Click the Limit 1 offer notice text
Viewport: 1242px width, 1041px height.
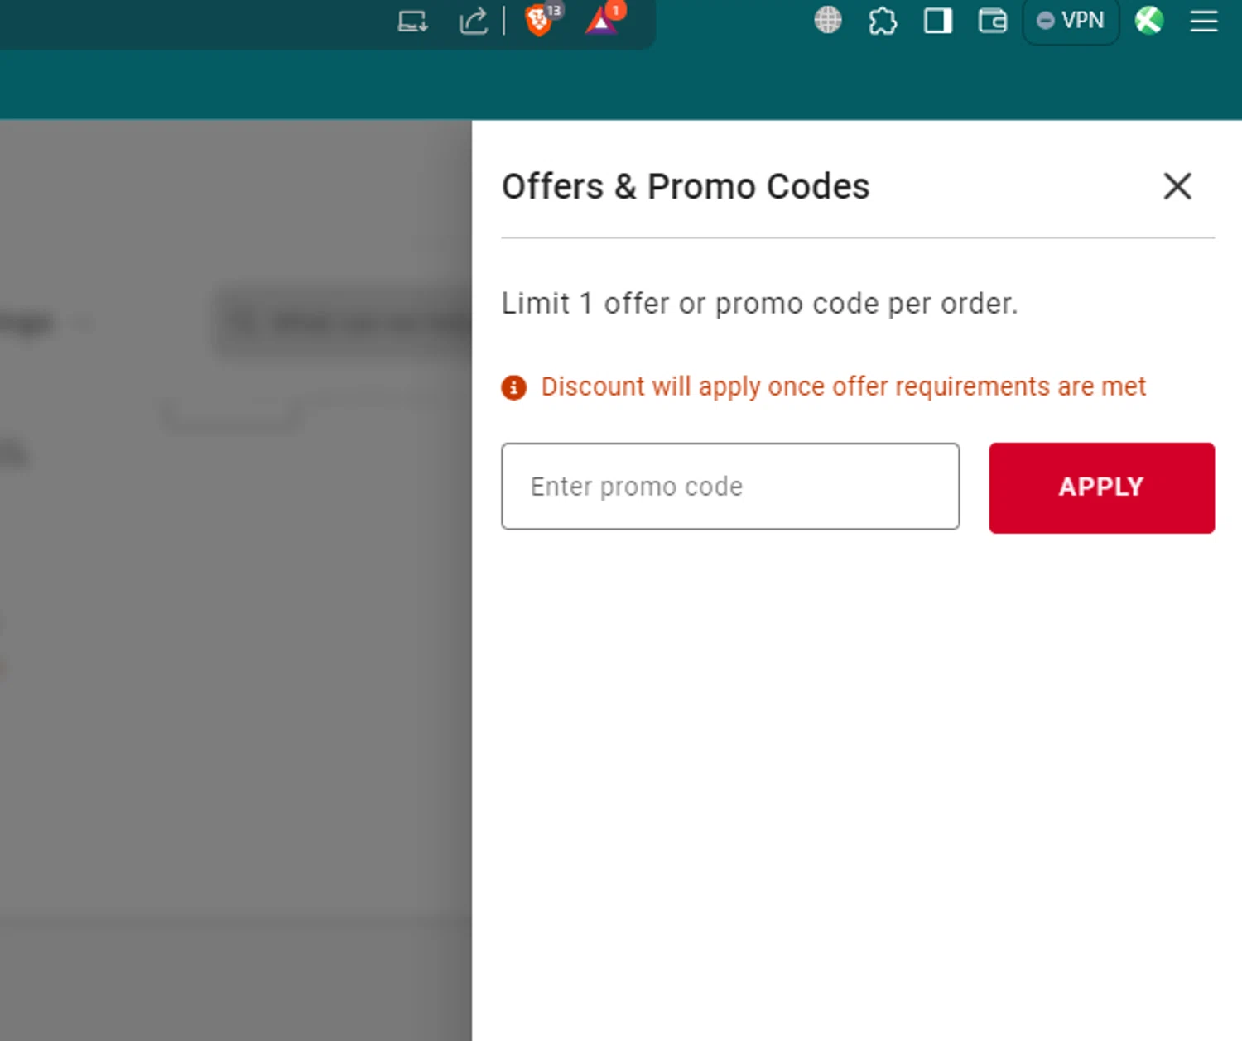[x=758, y=304]
